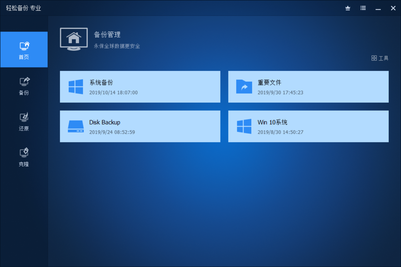Open the 备份 section from the sidebar
The image size is (401, 267).
click(24, 86)
